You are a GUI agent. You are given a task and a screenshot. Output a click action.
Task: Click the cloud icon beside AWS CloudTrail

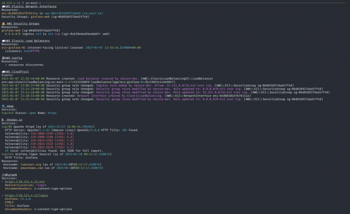[3, 72]
